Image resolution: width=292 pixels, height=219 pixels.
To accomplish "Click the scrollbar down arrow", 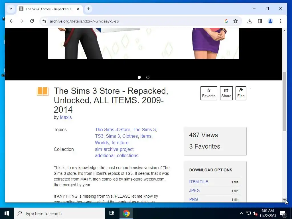I will point(284,200).
